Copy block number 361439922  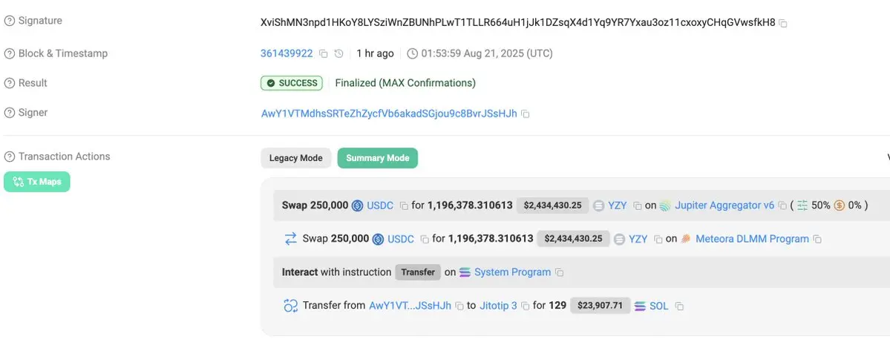(x=323, y=53)
